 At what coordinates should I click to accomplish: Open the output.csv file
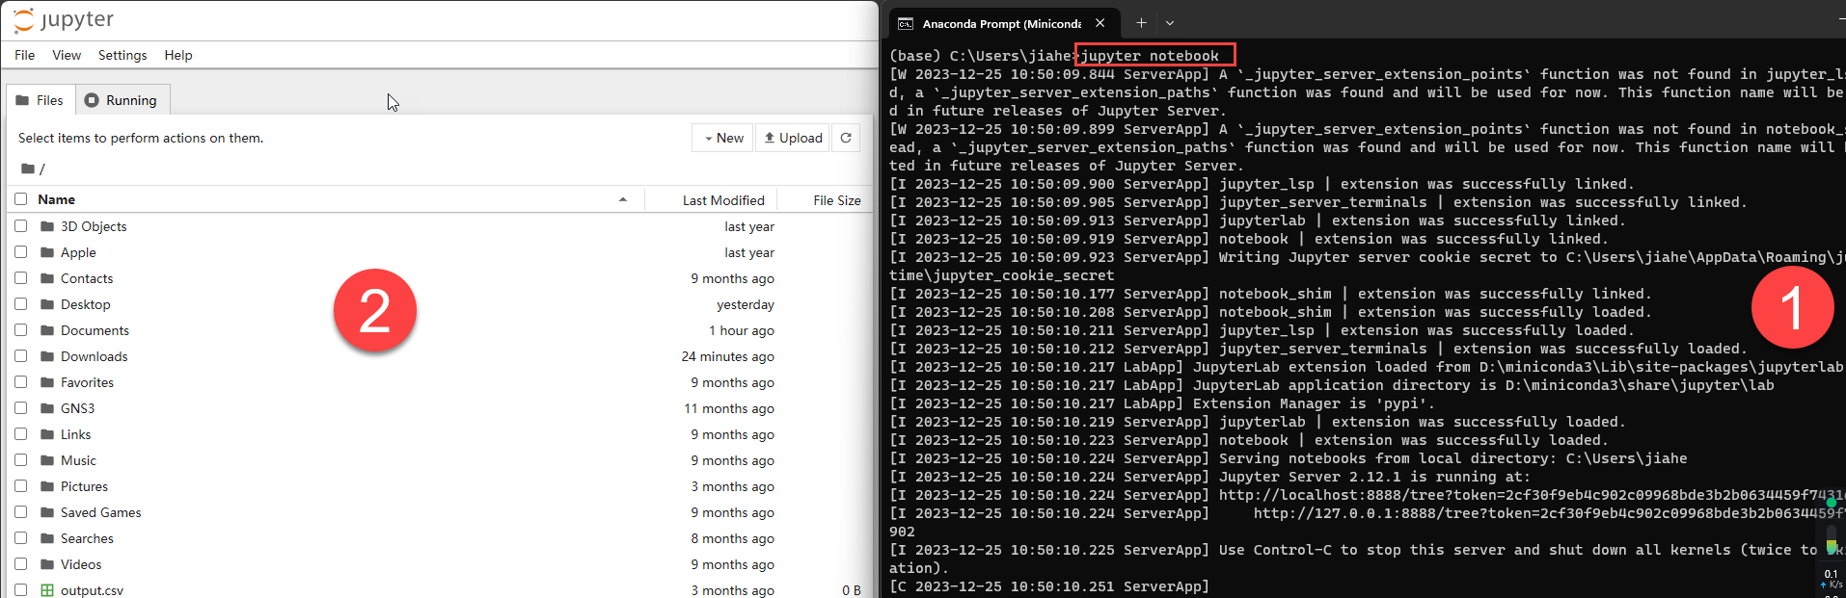tap(92, 590)
